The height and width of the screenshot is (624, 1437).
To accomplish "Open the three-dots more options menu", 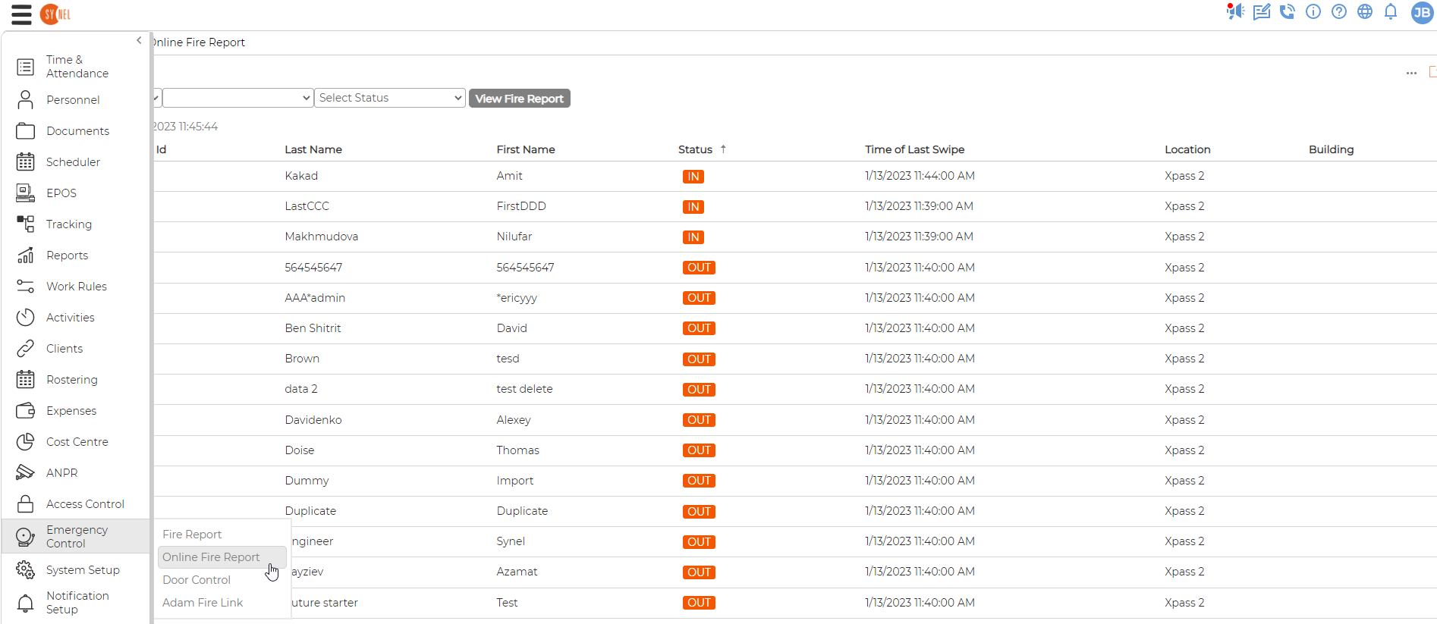I will point(1411,74).
